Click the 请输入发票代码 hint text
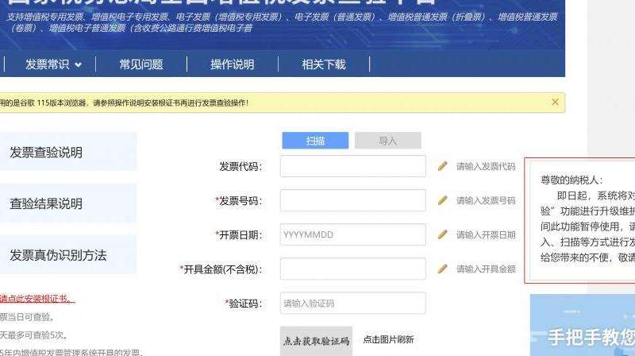The image size is (635, 356). 486,166
